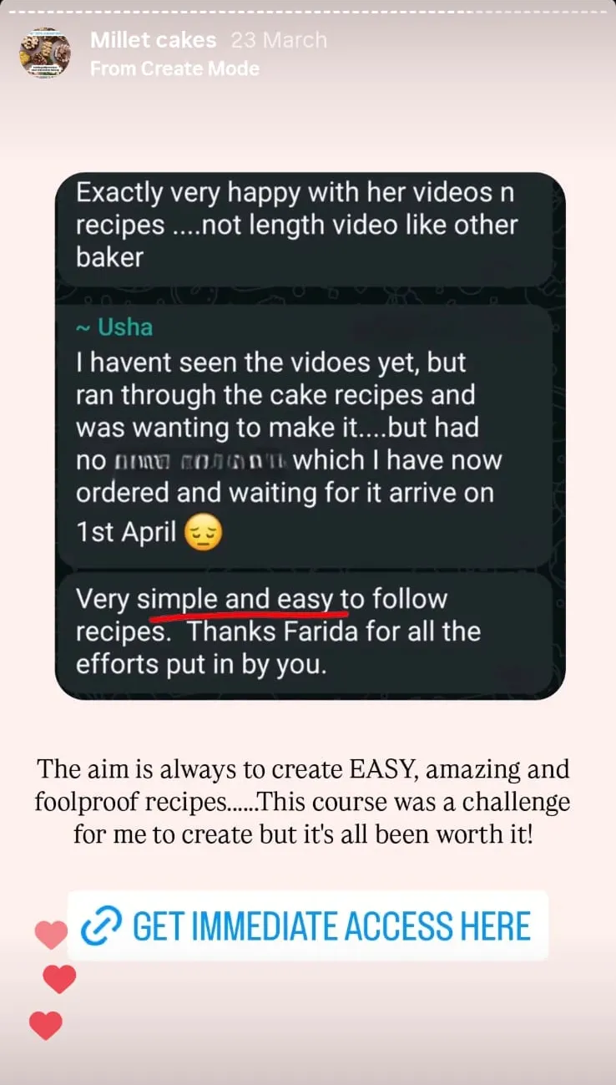Viewport: 616px width, 1085px height.
Task: Tap the topmost pink heart sticker
Action: 51,934
